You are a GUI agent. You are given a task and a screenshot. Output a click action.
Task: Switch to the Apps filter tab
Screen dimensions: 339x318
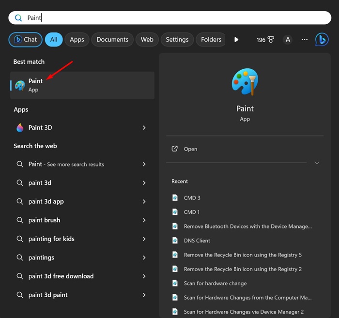click(77, 40)
